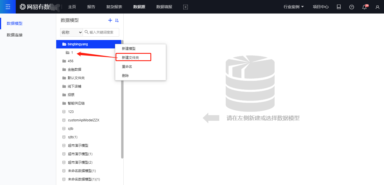Go to 项目中心

click(321, 7)
